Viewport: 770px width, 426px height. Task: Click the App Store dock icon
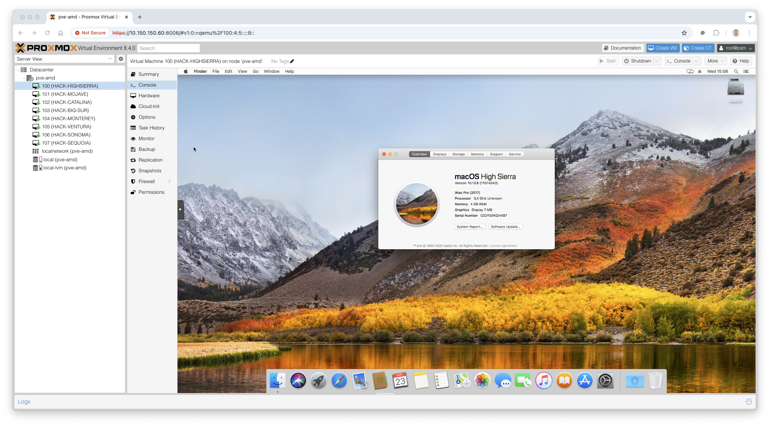coord(585,381)
